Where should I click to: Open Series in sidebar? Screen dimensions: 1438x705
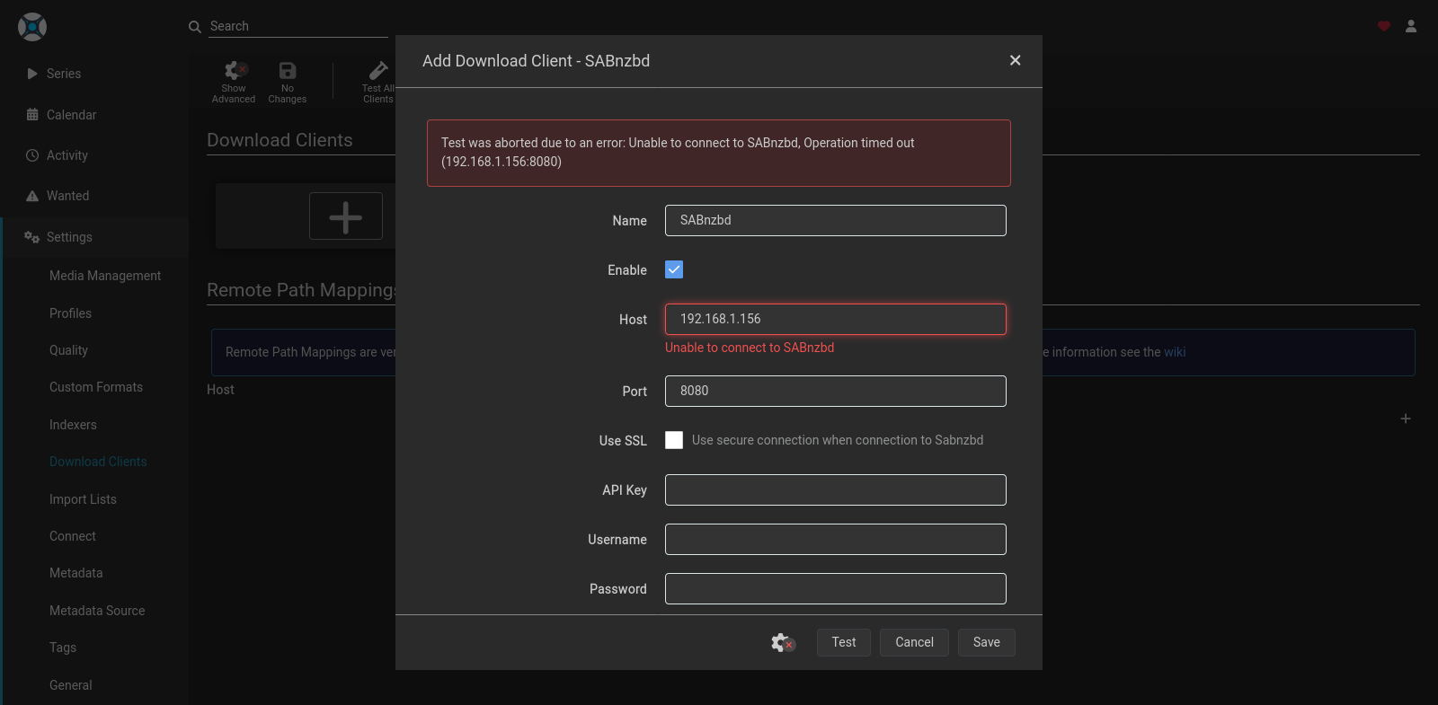click(x=64, y=74)
